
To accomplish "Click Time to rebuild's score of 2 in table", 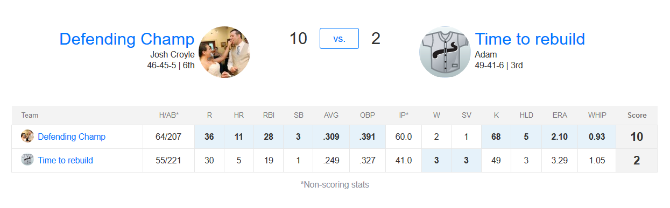I will pos(637,160).
